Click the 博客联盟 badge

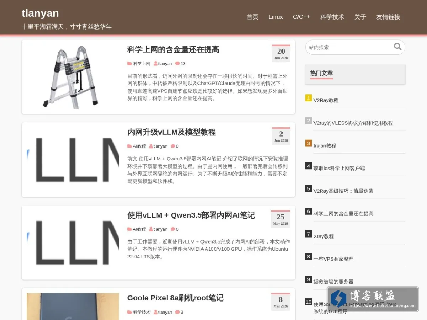click(x=373, y=299)
